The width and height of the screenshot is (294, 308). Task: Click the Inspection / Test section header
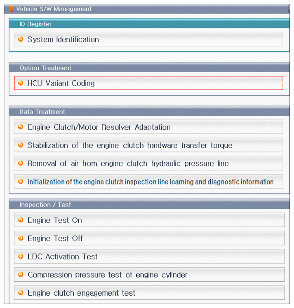[x=149, y=205]
